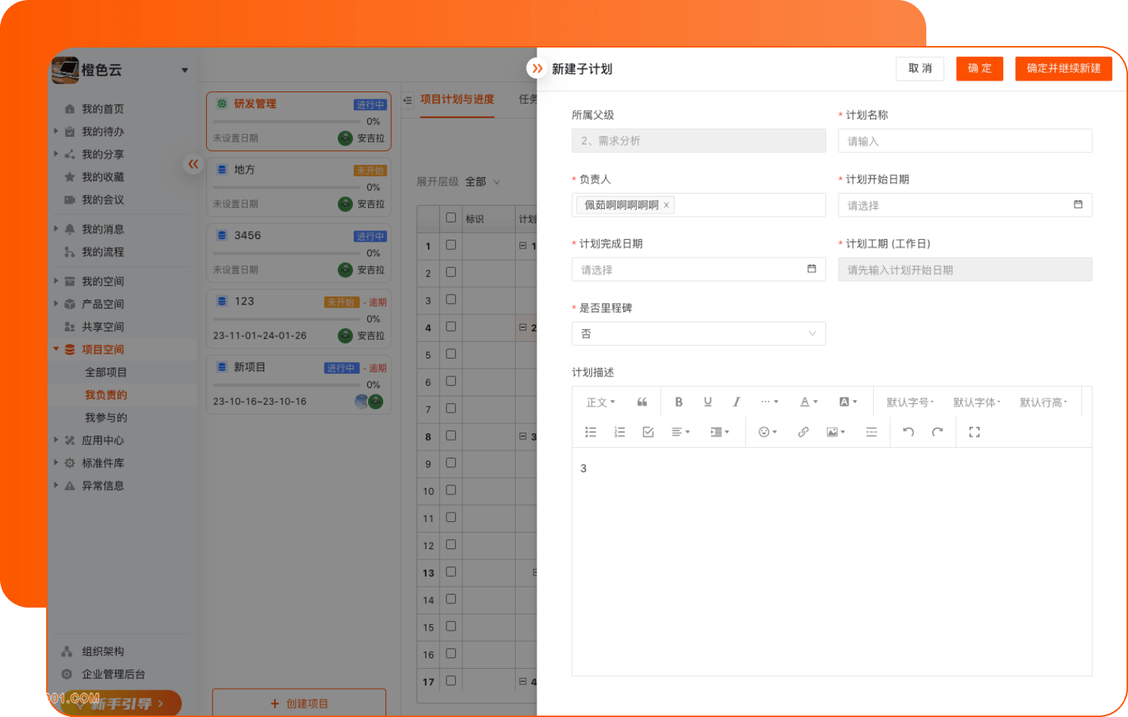Image resolution: width=1128 pixels, height=717 pixels.
Task: Insert a hyperlink via link icon
Action: pyautogui.click(x=802, y=432)
